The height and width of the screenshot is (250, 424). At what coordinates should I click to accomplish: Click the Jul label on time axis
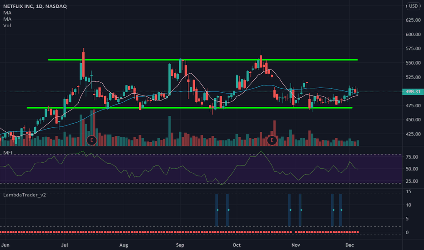(x=64, y=245)
